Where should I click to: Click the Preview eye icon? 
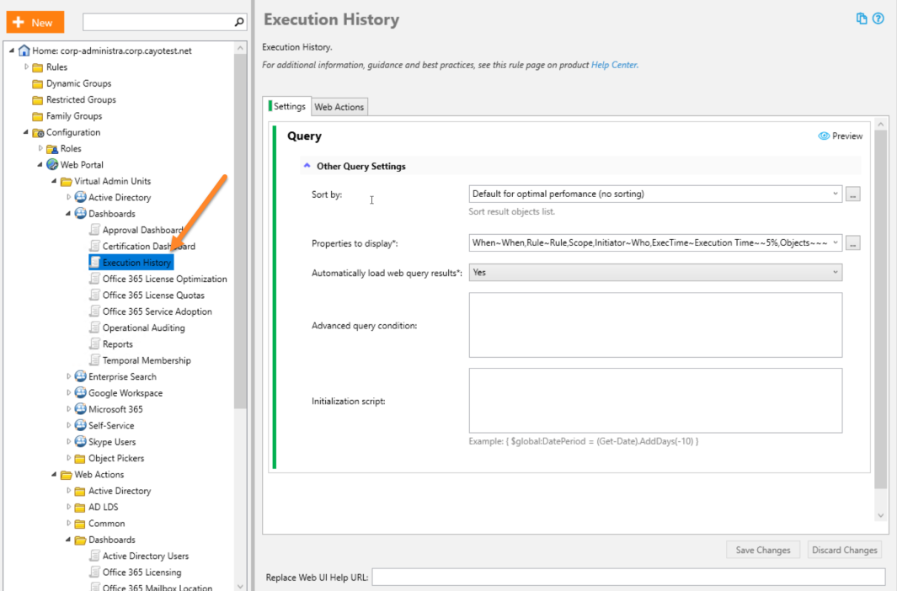[823, 136]
